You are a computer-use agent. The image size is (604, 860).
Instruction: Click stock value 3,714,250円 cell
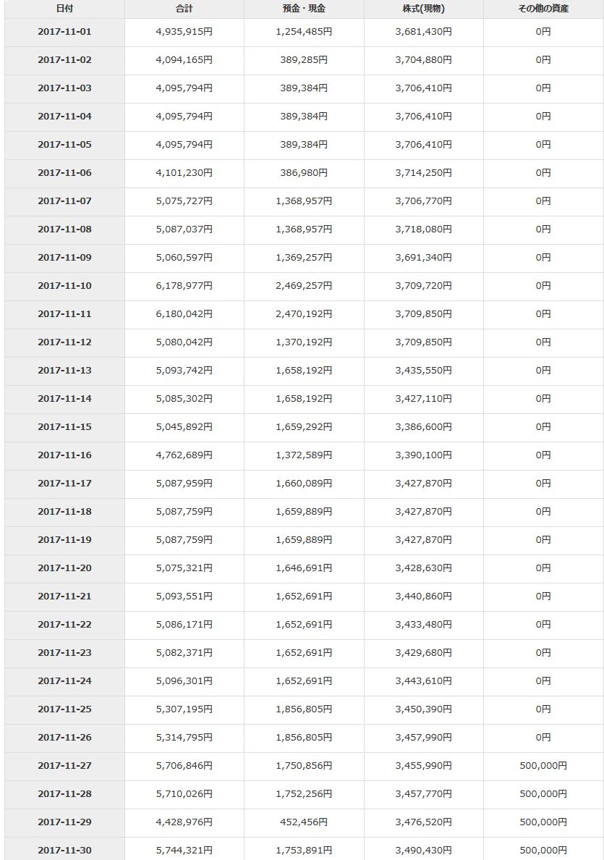(x=424, y=173)
